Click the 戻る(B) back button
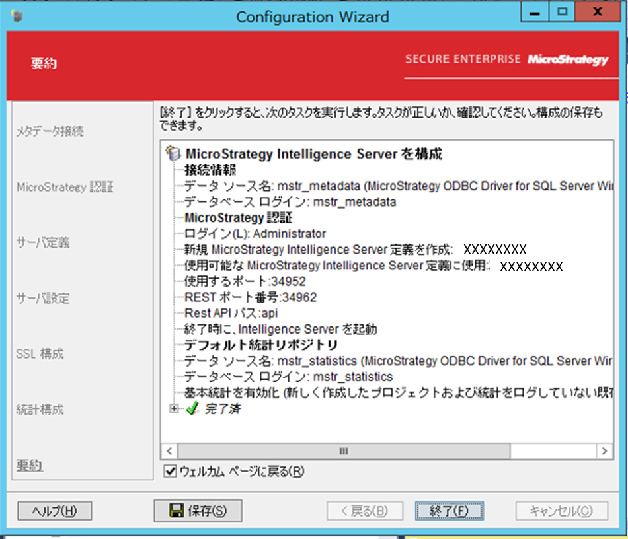Viewport: 628px width, 539px height. coord(365,511)
